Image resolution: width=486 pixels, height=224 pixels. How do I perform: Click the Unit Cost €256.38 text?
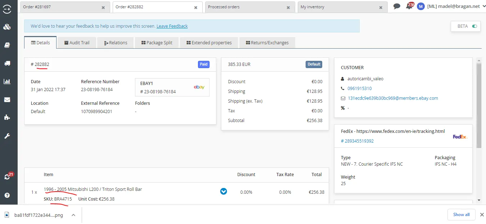click(96, 199)
